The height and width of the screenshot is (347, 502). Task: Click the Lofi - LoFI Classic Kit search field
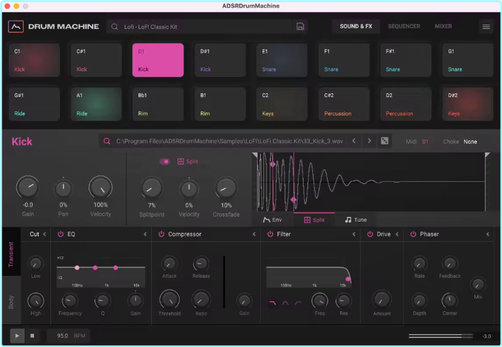pyautogui.click(x=200, y=27)
